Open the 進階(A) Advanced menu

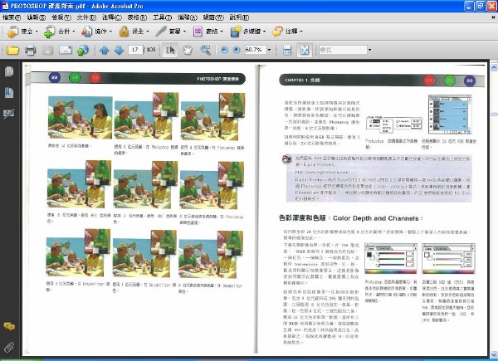click(x=188, y=17)
